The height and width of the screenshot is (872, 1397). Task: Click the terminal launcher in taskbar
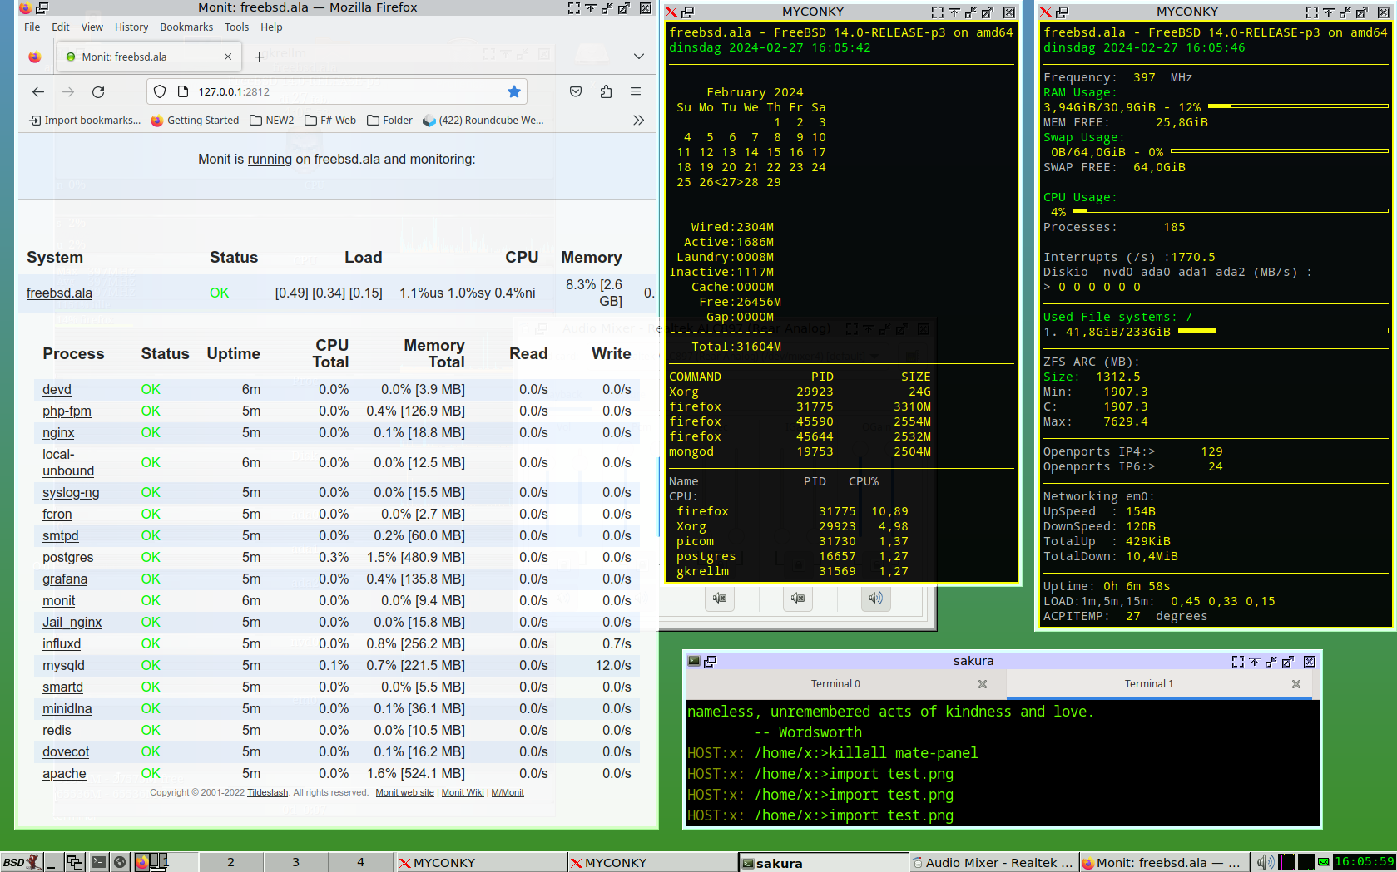(99, 862)
